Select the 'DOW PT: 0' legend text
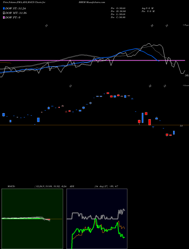The image size is (189, 249). (x=13, y=17)
